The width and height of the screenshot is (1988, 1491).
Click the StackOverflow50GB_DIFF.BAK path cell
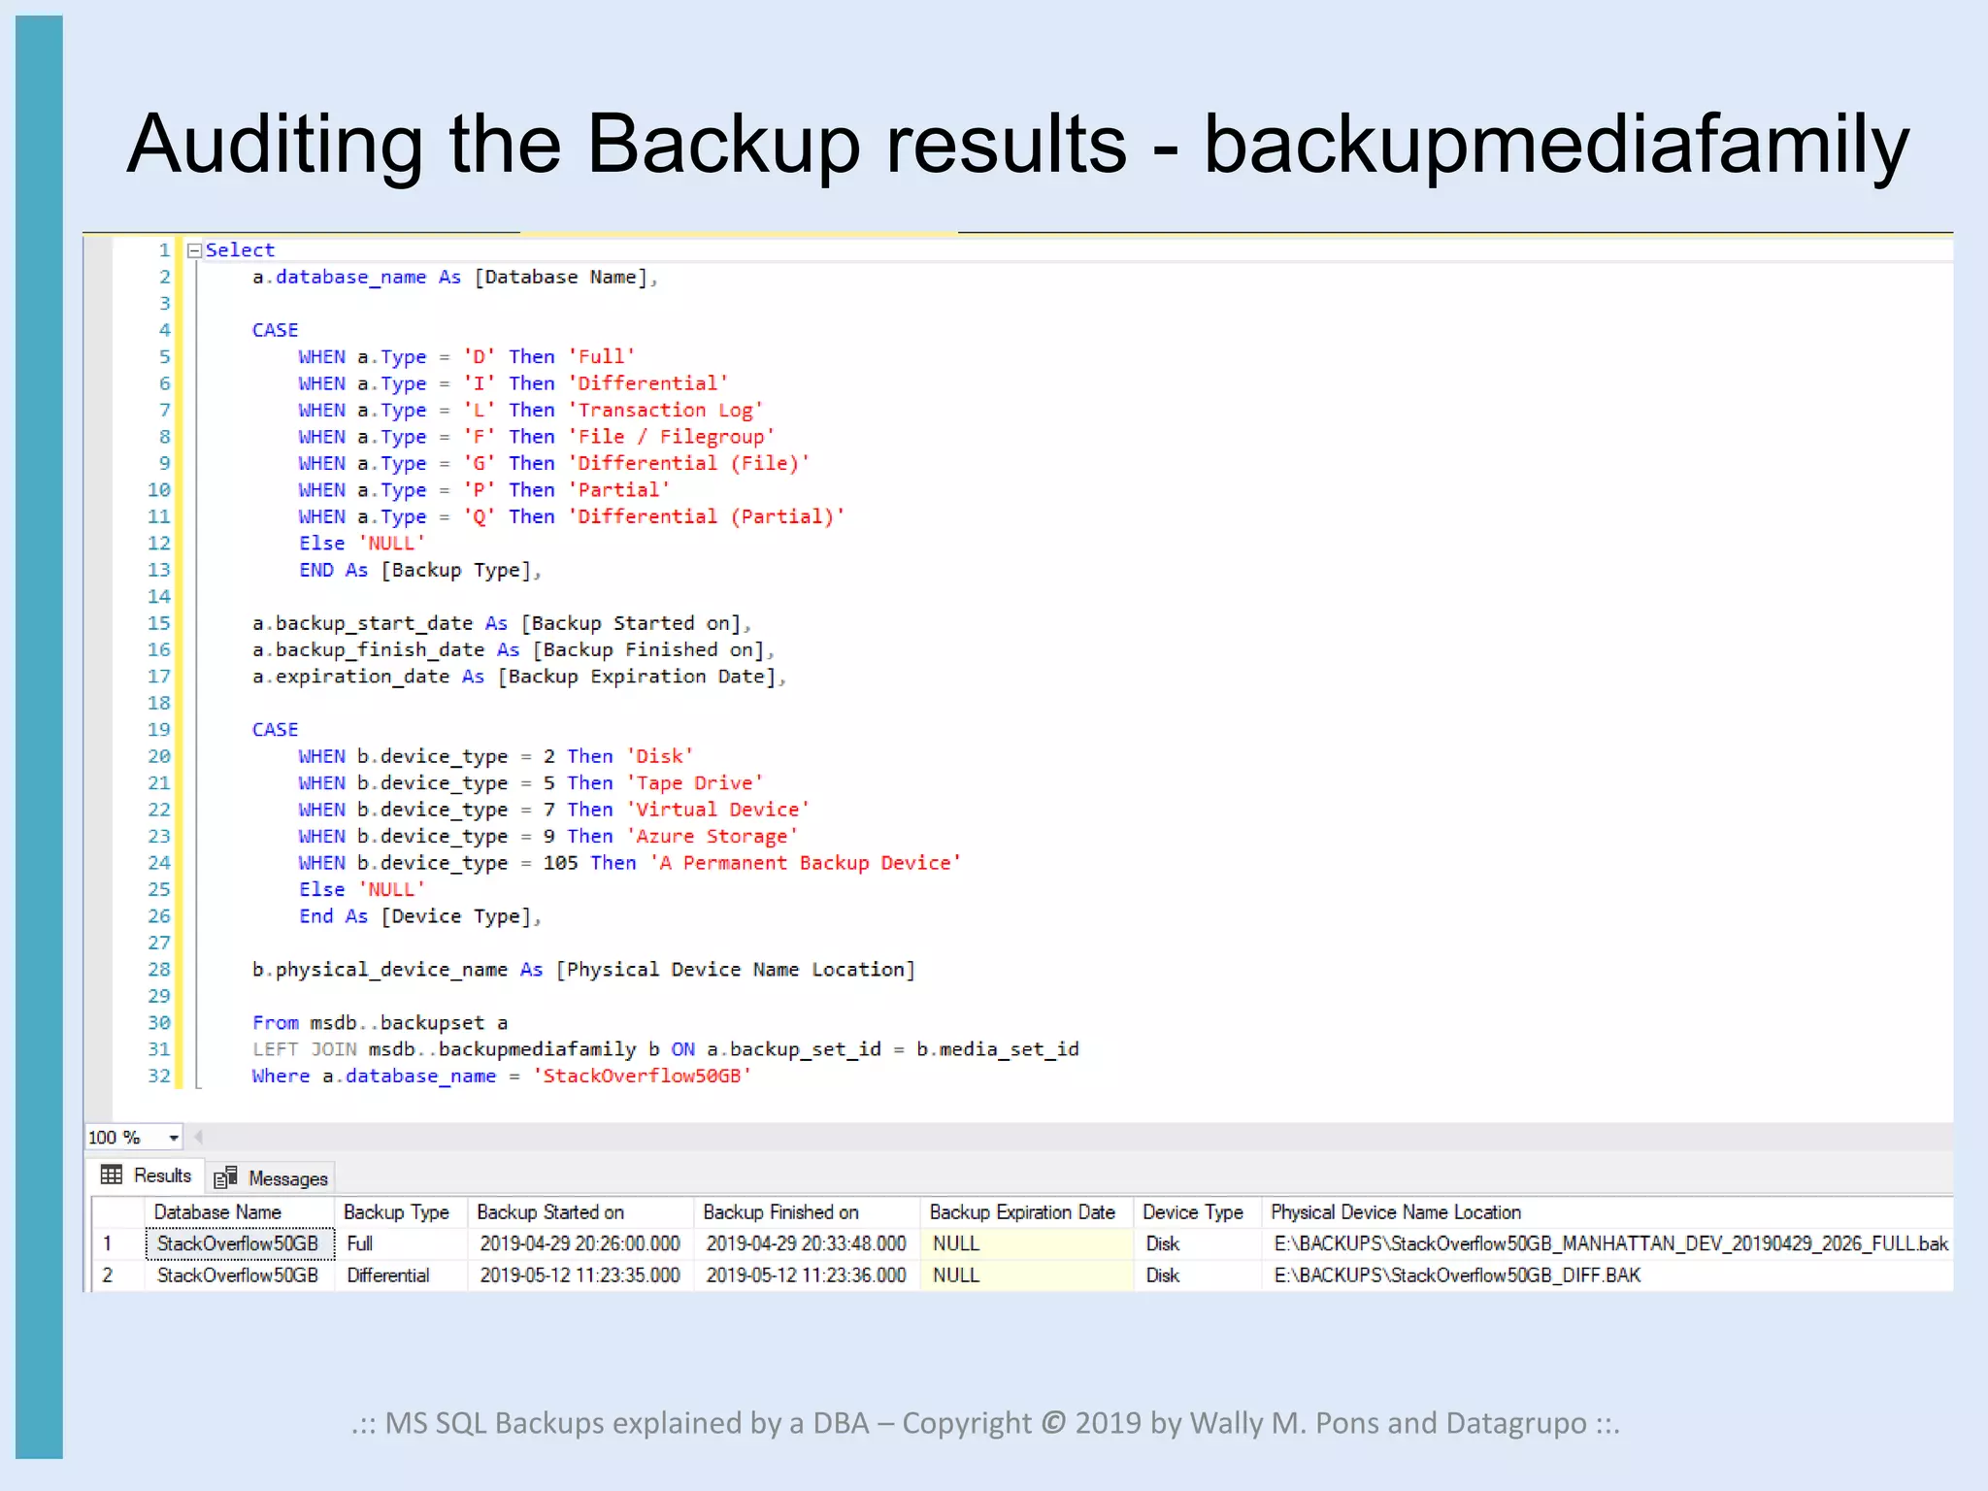[1607, 1276]
